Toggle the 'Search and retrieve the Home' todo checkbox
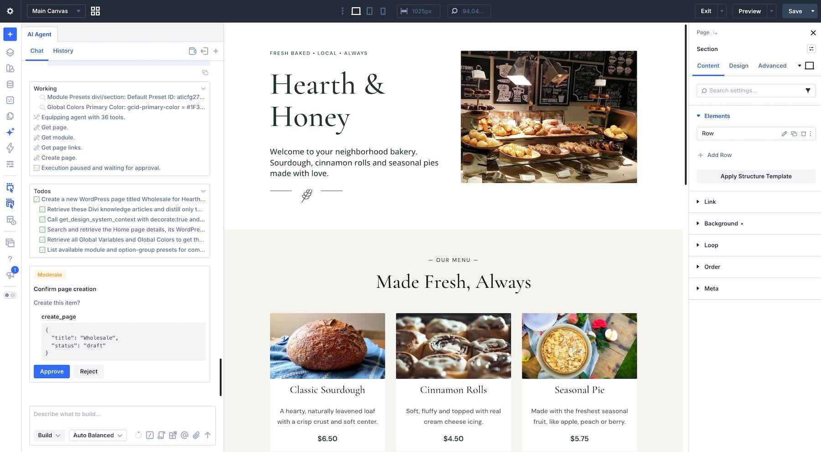Screen dimensions: 821x452 (42, 229)
